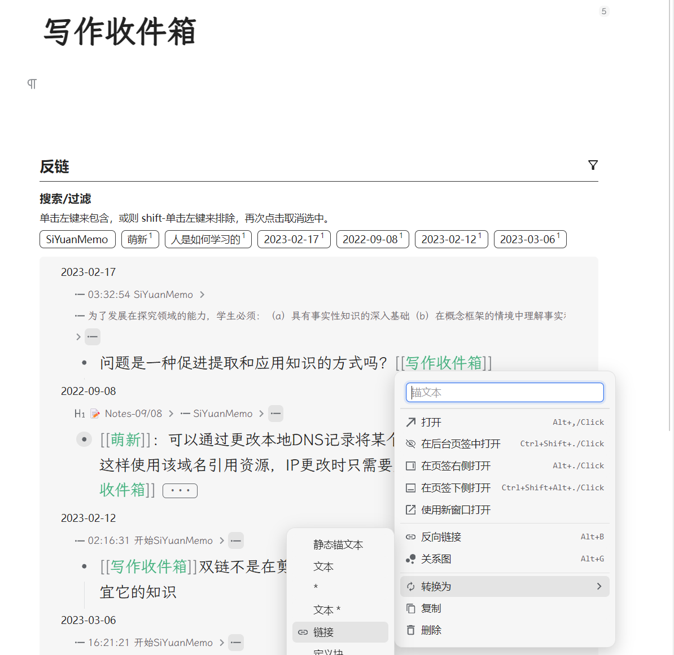
Task: Click the 锚文本 anchor text input field
Action: point(505,393)
